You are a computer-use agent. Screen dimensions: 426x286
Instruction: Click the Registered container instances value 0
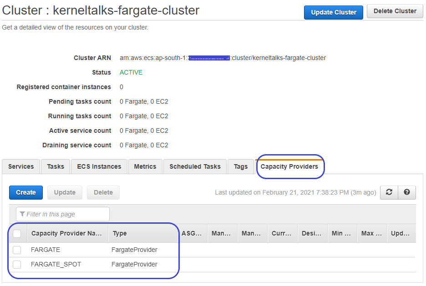(x=122, y=87)
